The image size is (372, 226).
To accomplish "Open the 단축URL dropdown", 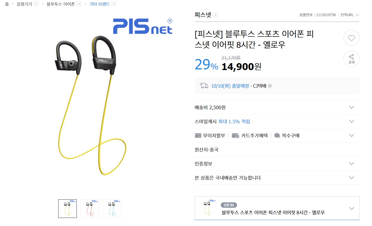I will (x=357, y=15).
